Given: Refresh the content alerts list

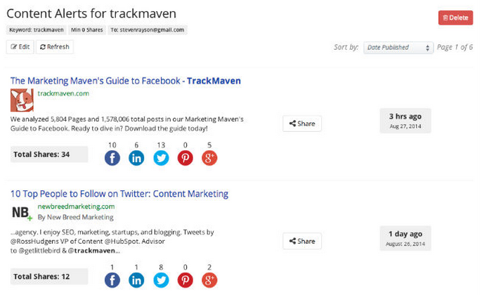Looking at the screenshot, I should 55,47.
